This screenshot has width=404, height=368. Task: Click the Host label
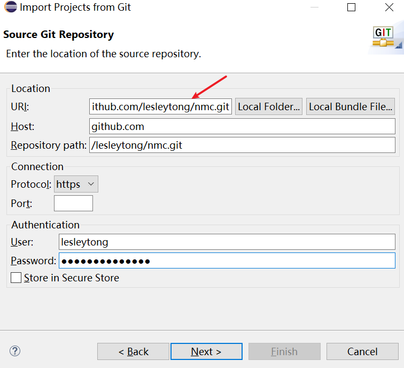tap(22, 127)
